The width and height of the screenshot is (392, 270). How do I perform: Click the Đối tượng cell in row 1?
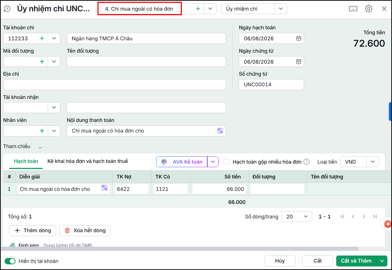pyautogui.click(x=277, y=189)
